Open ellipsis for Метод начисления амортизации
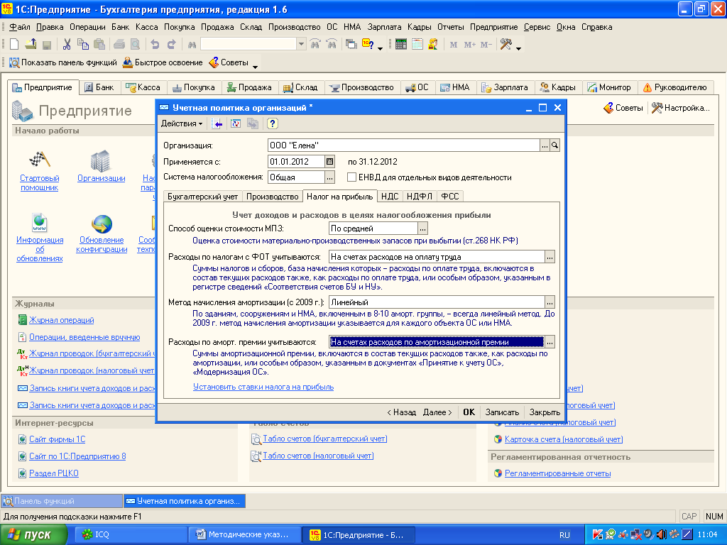 pyautogui.click(x=550, y=302)
